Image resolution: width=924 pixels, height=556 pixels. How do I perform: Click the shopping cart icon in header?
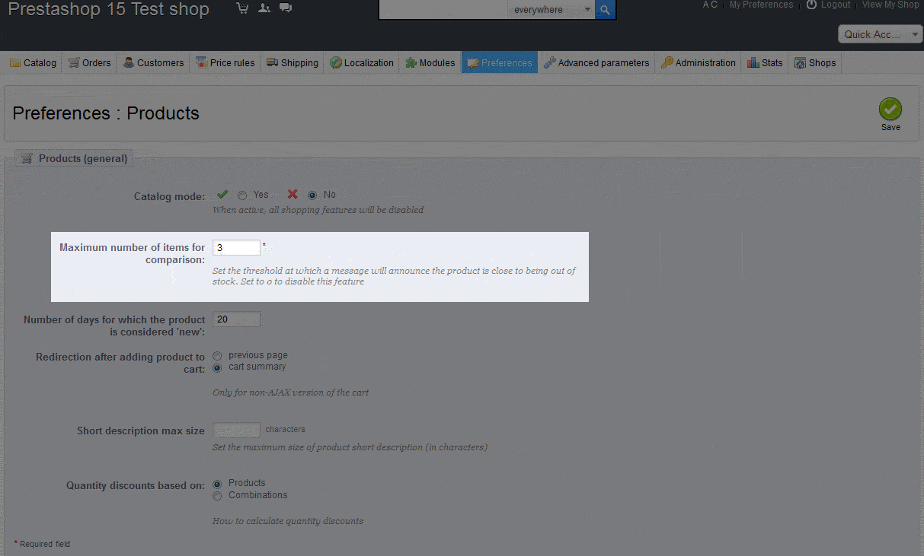coord(242,8)
